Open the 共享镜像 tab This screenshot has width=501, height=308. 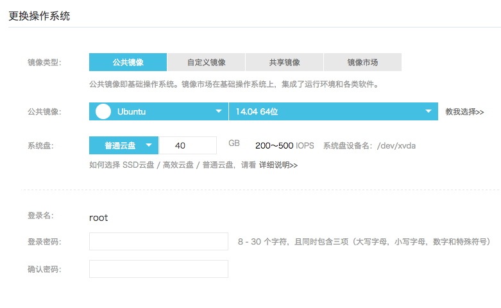284,62
